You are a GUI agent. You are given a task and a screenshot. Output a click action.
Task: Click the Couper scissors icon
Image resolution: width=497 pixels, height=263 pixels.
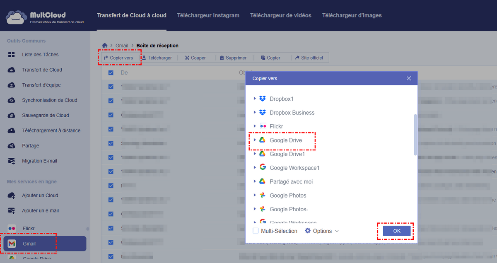click(187, 58)
